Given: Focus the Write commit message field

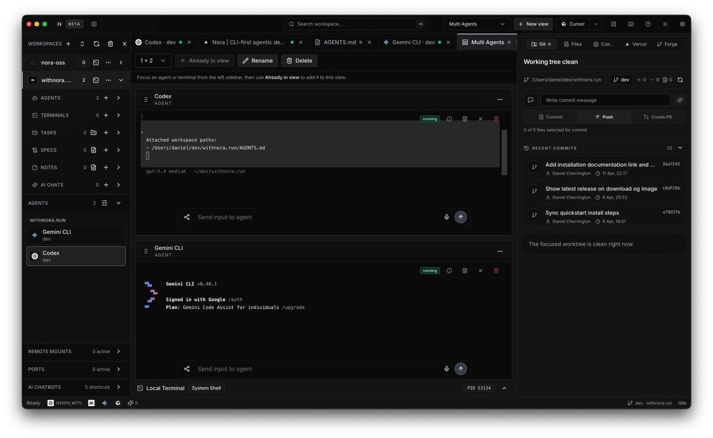Looking at the screenshot, I should [x=605, y=100].
